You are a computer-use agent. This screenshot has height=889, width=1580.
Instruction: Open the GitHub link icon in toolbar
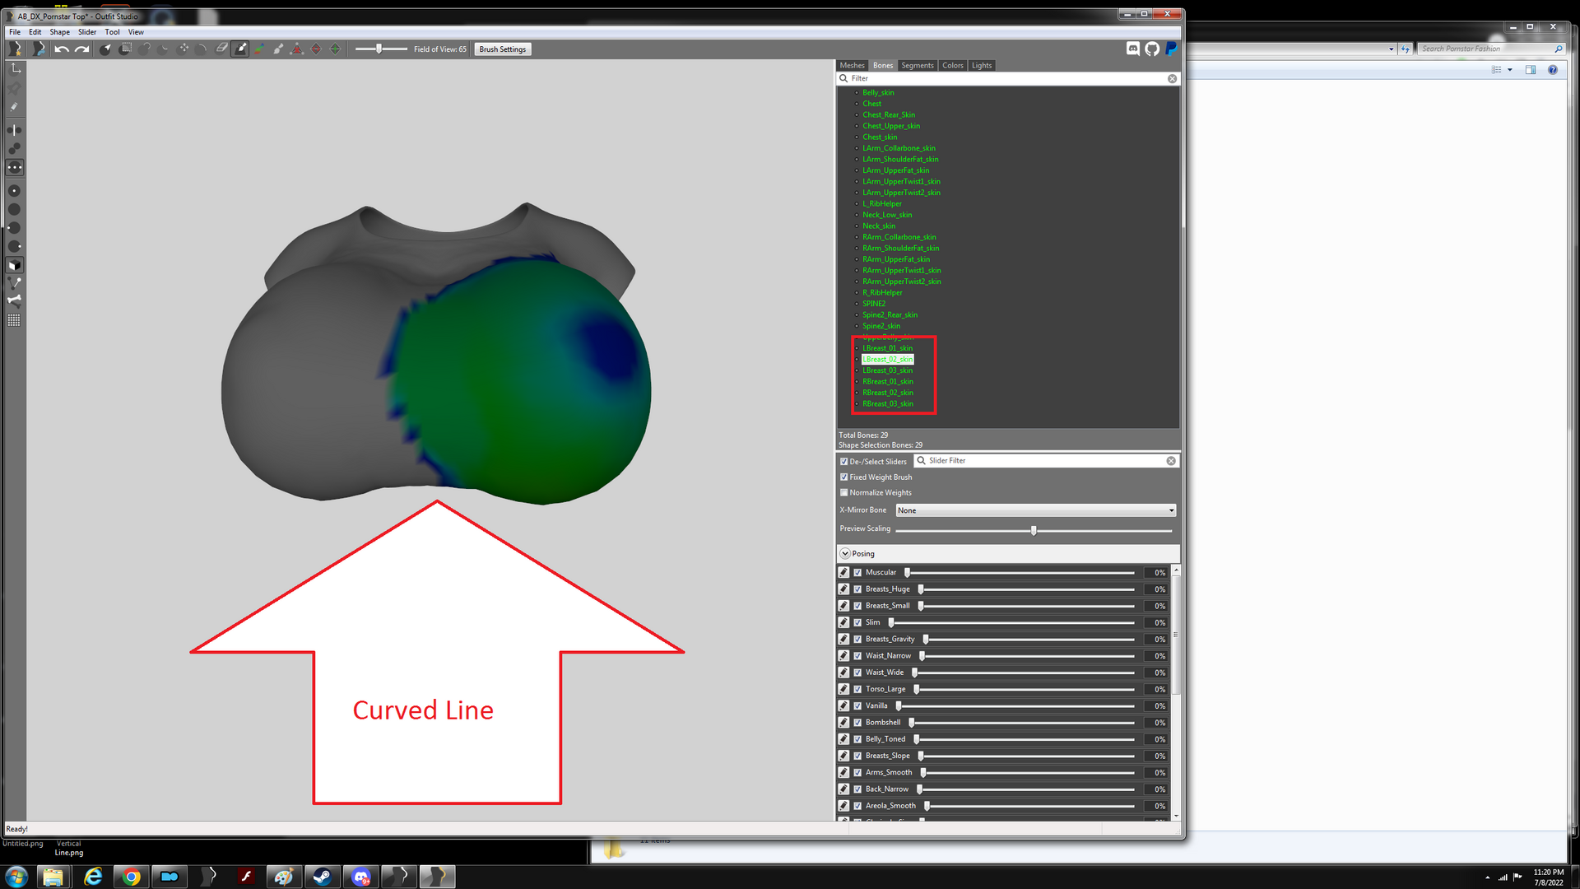tap(1152, 49)
